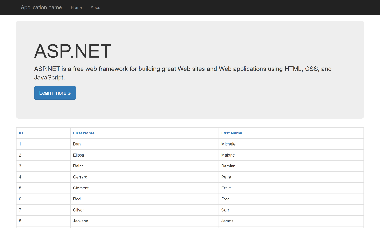This screenshot has width=380, height=228.
Task: Select last name cell Michele
Action: coord(291,144)
